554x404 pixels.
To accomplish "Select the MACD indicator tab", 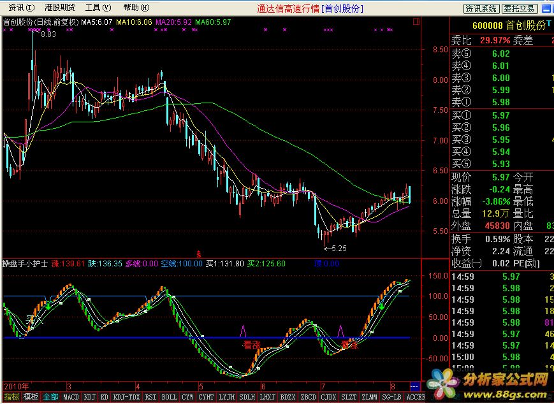I will (x=71, y=397).
